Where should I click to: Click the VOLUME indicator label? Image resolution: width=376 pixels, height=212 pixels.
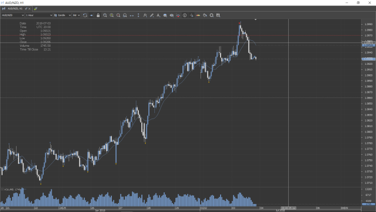tap(12, 189)
